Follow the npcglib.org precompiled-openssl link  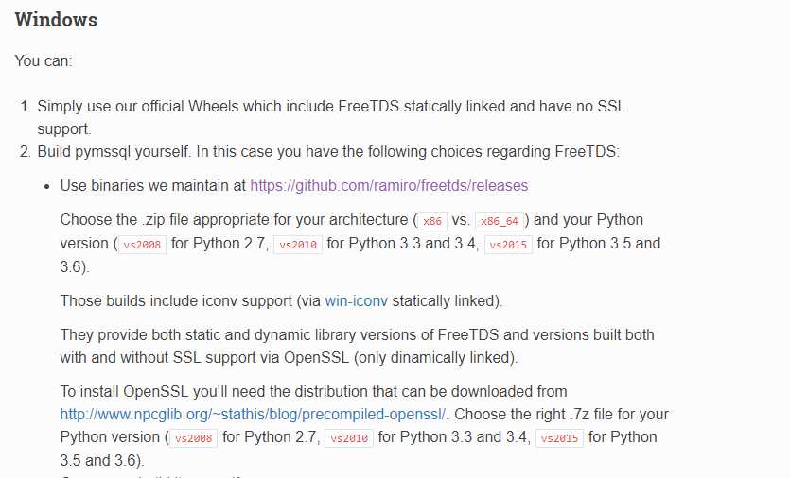253,415
